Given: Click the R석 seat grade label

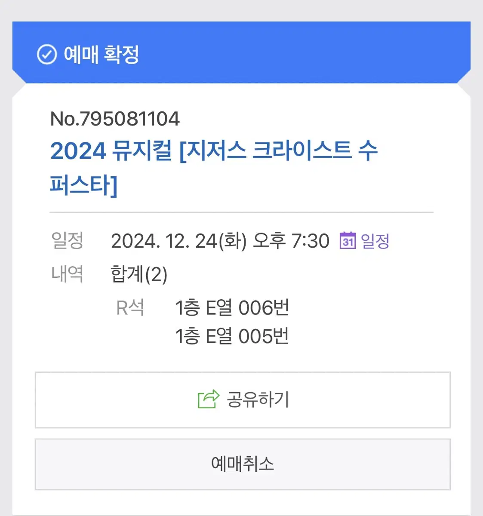Looking at the screenshot, I should click(130, 308).
